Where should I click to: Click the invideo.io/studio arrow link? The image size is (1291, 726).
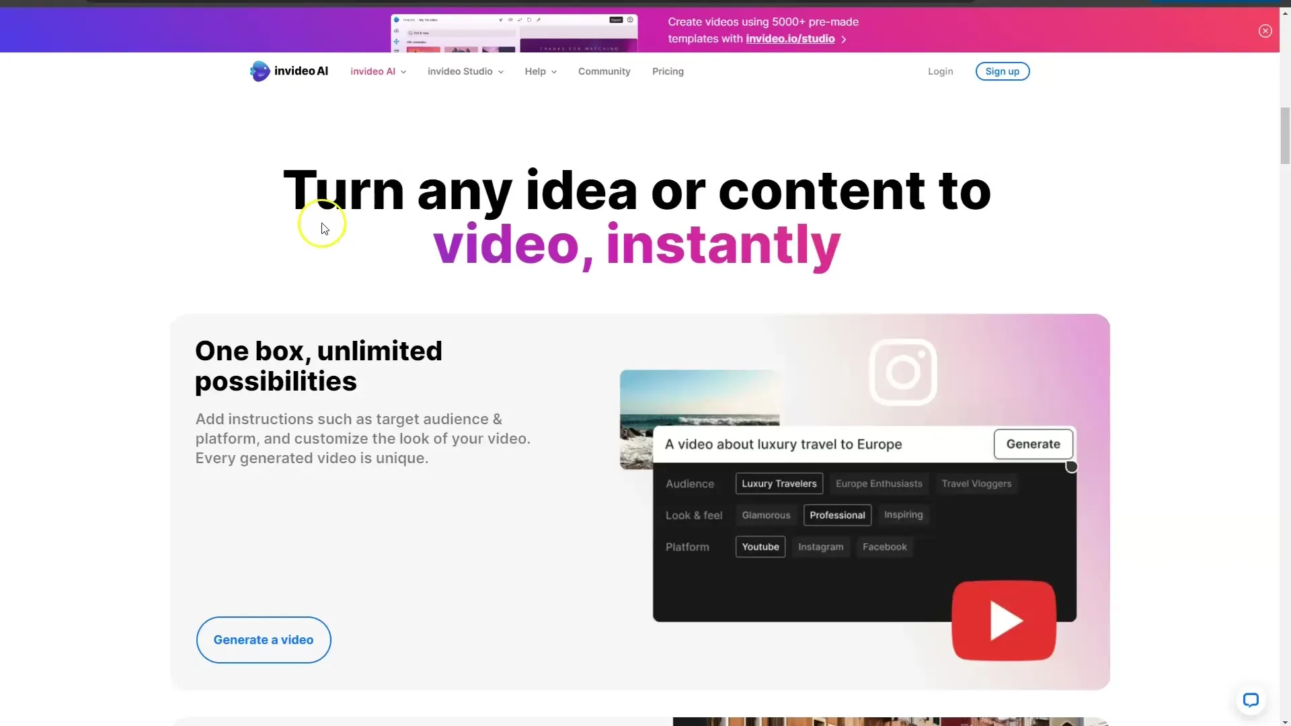point(795,39)
